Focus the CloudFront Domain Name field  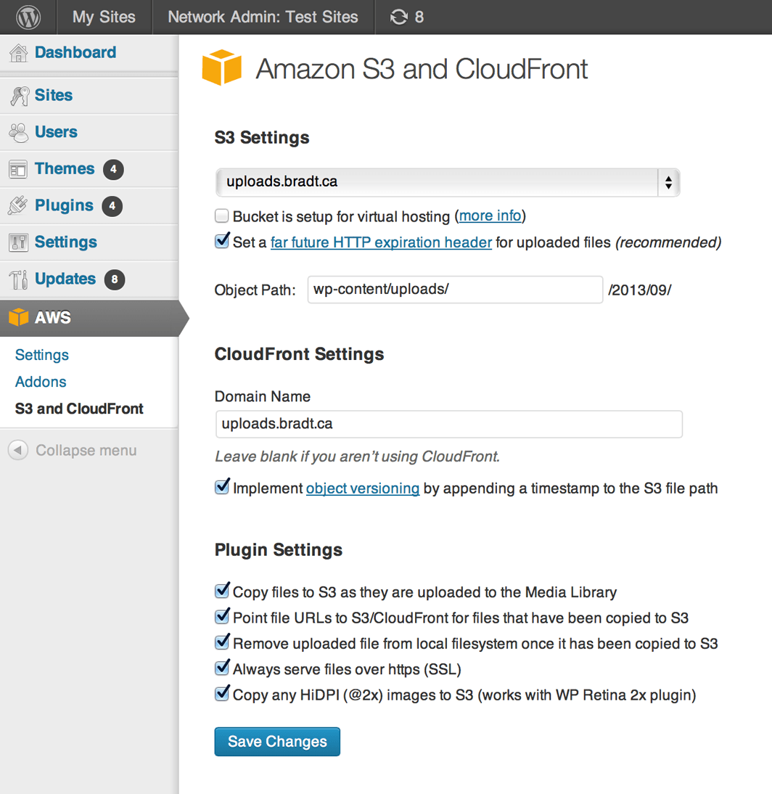pos(449,424)
